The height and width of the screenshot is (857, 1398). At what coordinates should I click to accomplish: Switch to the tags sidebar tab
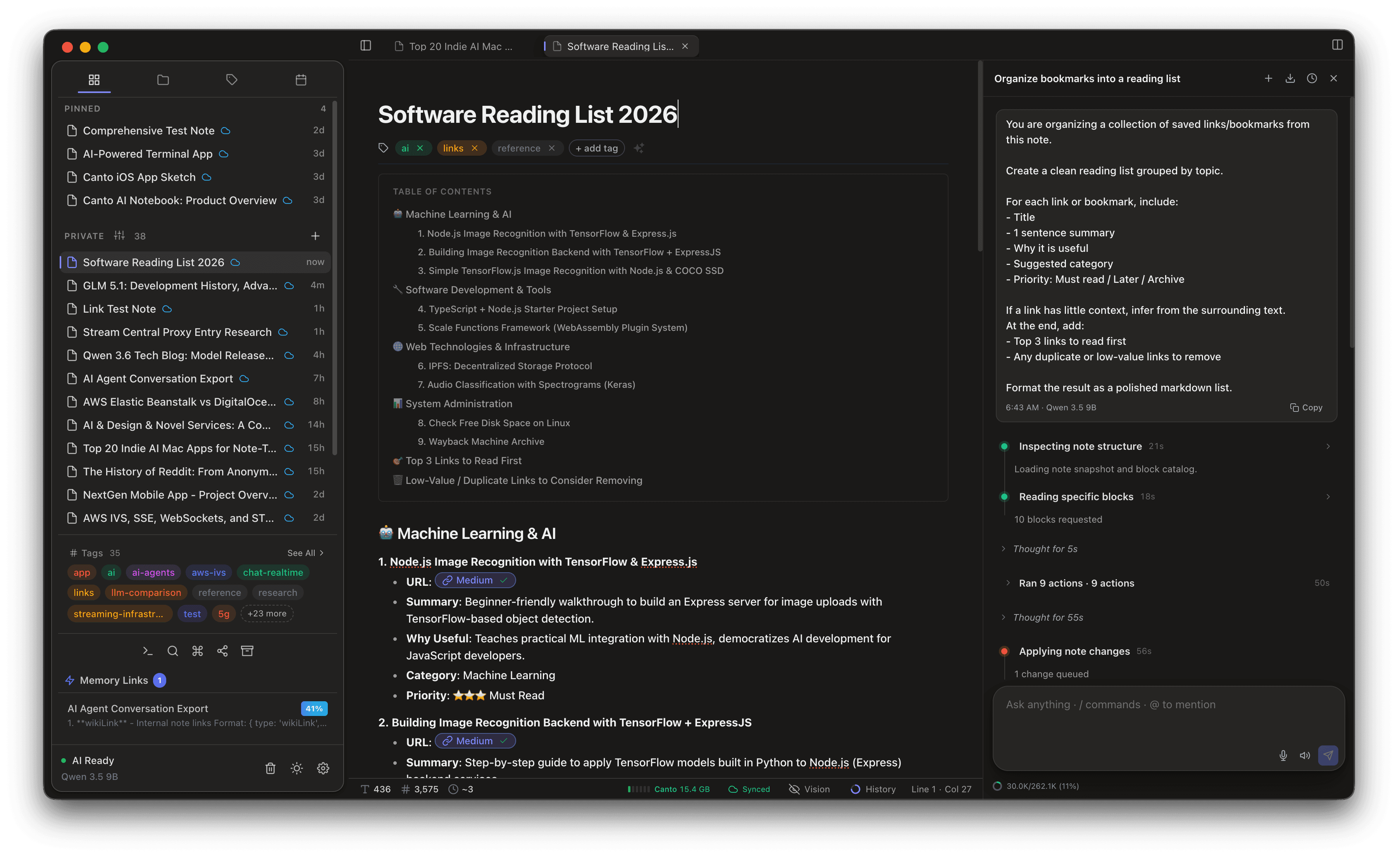(231, 79)
